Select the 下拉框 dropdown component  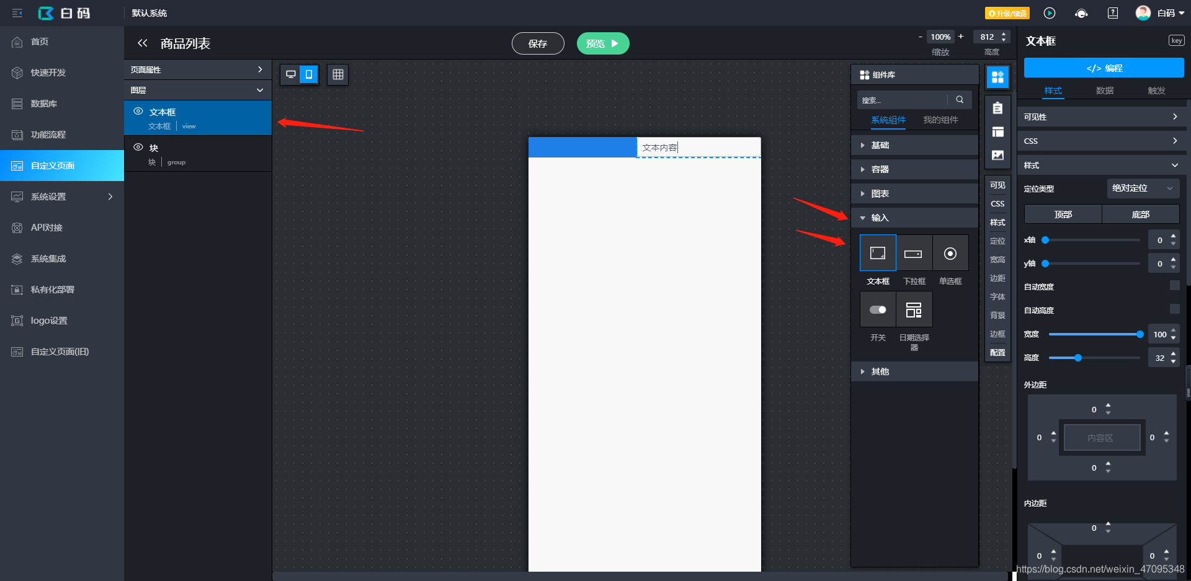pos(914,253)
